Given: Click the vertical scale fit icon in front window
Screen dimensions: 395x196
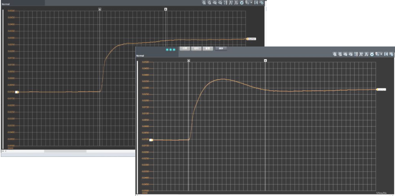Looking at the screenshot, I should [x=356, y=54].
